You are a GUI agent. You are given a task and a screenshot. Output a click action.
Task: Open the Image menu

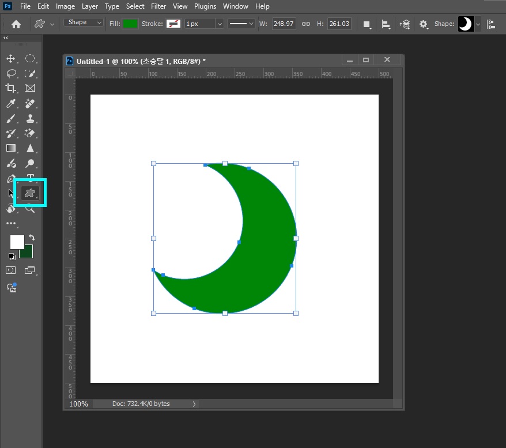coord(65,6)
